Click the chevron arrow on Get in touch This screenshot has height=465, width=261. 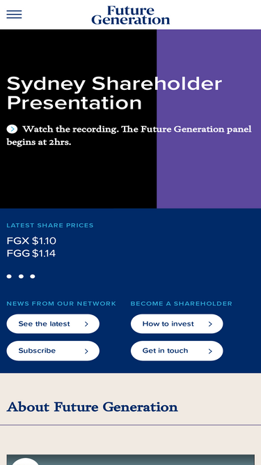(210, 351)
